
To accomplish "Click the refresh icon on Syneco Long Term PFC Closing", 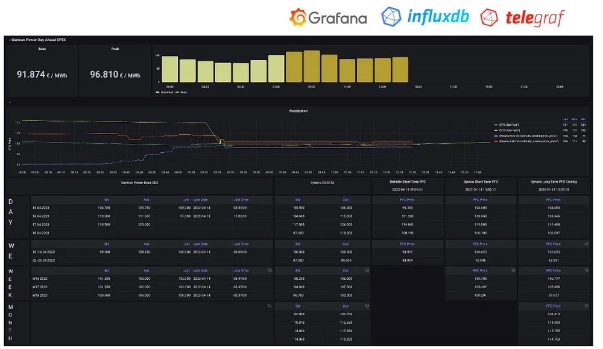I will click(586, 242).
